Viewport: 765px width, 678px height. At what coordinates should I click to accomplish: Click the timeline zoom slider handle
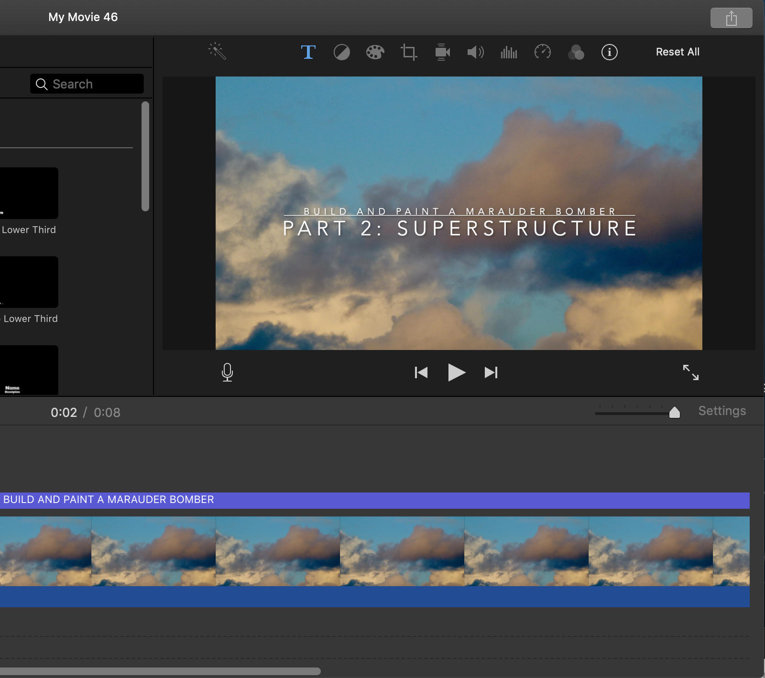tap(675, 412)
